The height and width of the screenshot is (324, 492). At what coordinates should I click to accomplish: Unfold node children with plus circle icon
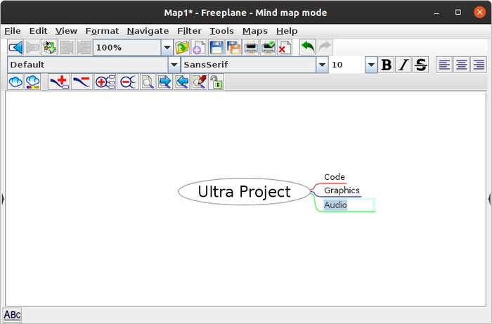point(105,82)
